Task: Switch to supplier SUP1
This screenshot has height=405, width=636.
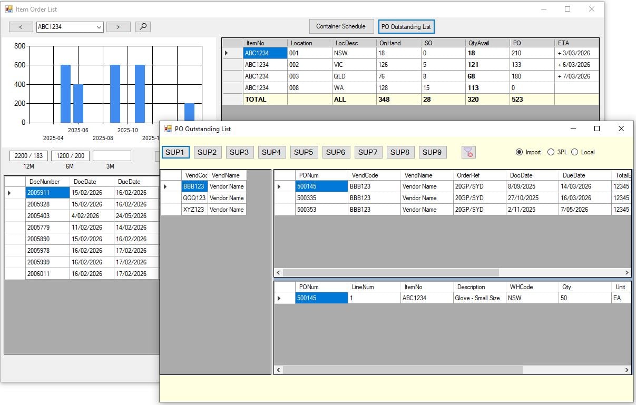Action: coord(175,152)
